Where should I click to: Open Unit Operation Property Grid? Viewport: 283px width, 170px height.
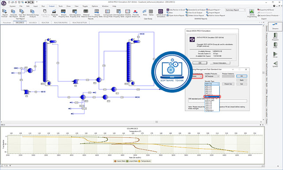pyautogui.click(x=75, y=13)
